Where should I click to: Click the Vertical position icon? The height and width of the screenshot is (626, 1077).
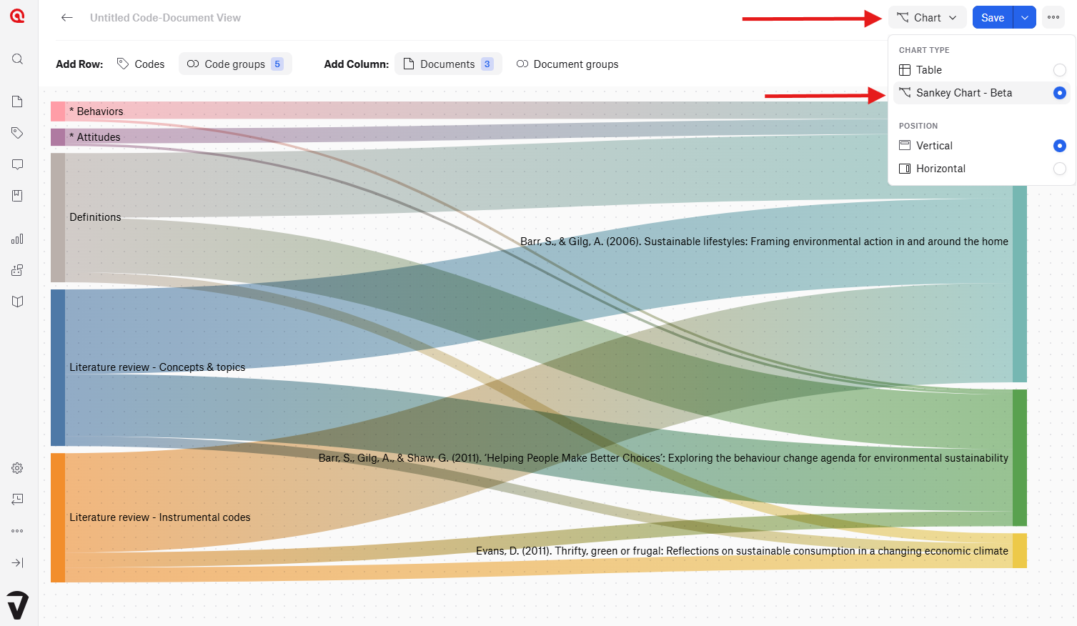tap(905, 146)
